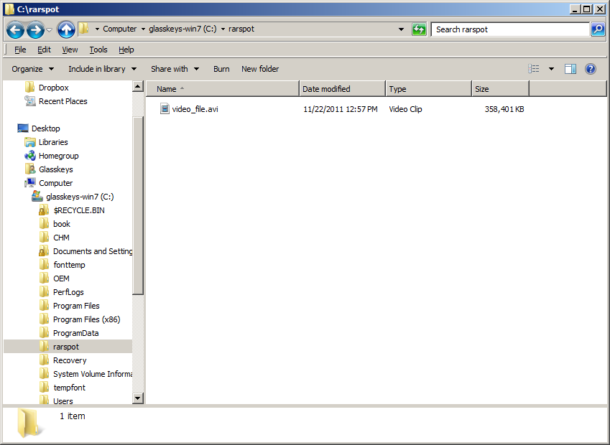Viewport: 610px width, 445px height.
Task: Expand the Organize dropdown
Action: click(32, 69)
